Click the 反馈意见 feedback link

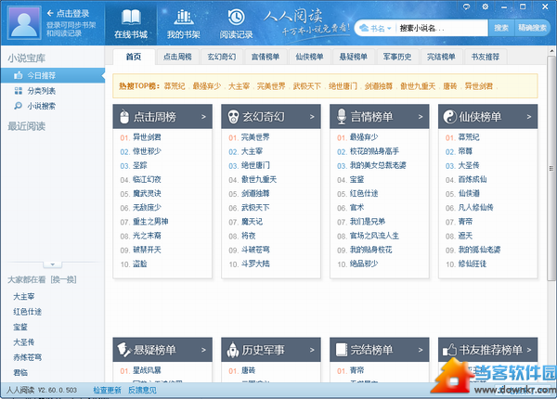pyautogui.click(x=142, y=390)
